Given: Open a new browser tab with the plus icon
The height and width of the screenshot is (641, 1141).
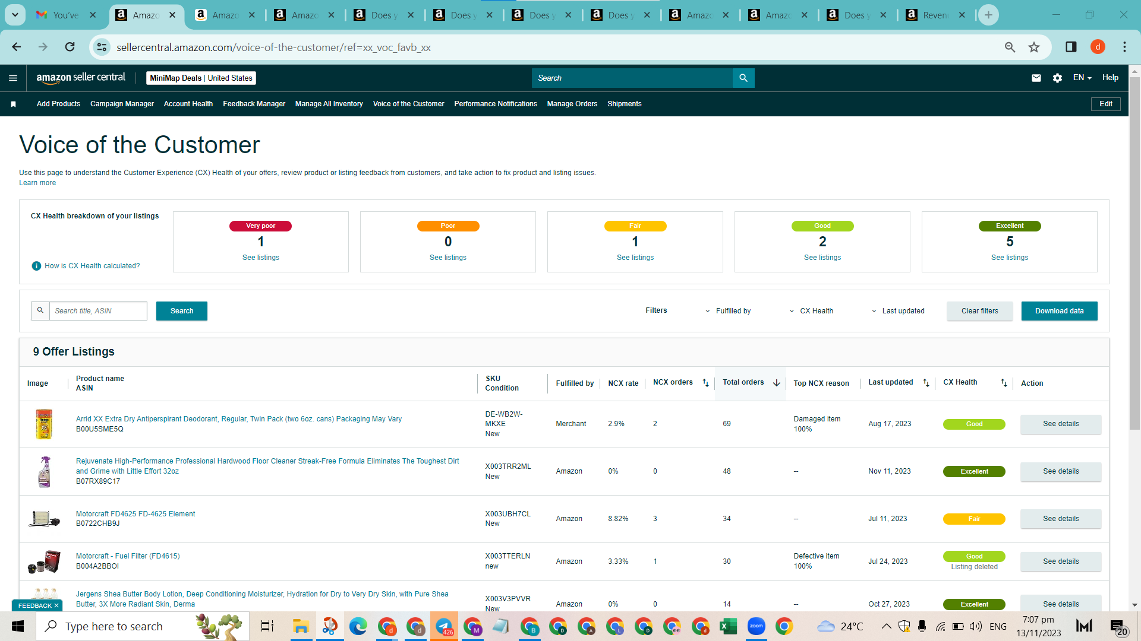Looking at the screenshot, I should click(x=988, y=15).
